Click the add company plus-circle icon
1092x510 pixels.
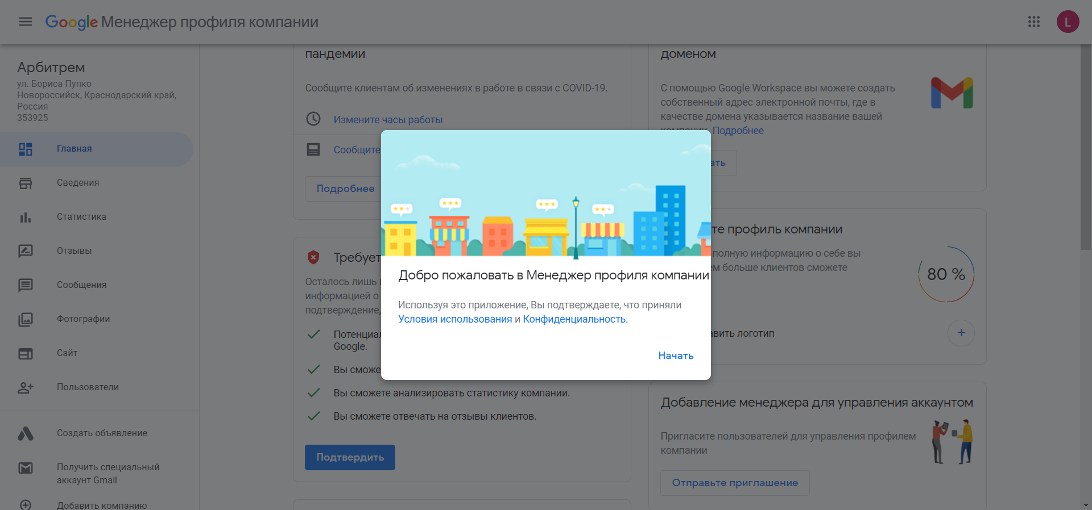coord(26,505)
